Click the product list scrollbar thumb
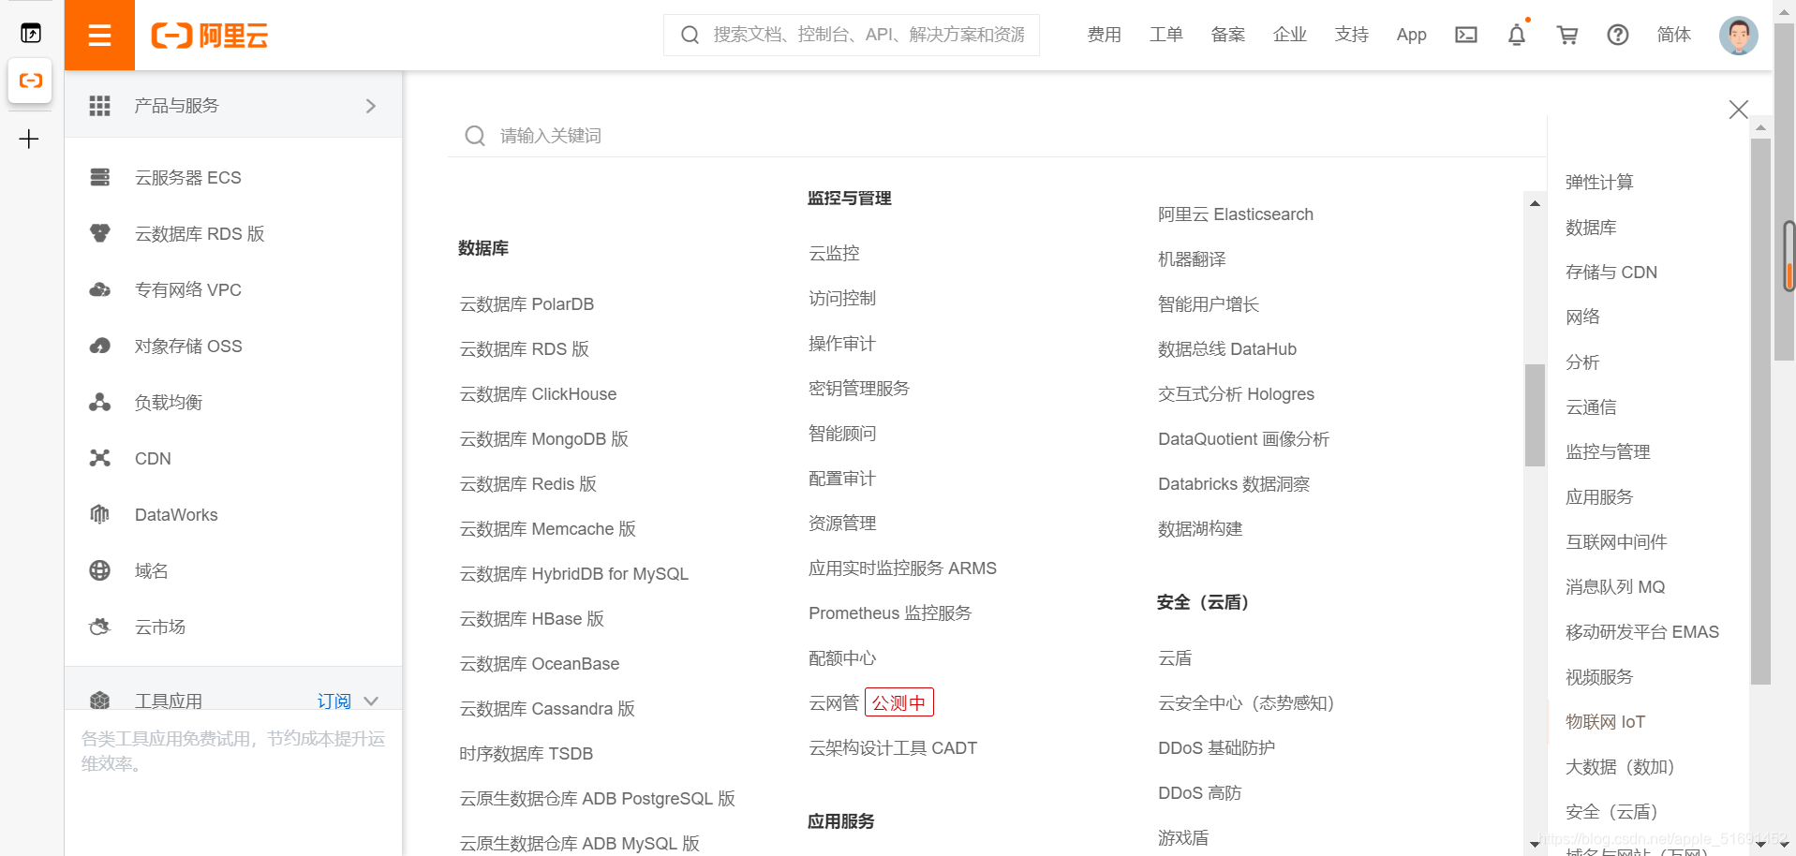 tap(1535, 415)
